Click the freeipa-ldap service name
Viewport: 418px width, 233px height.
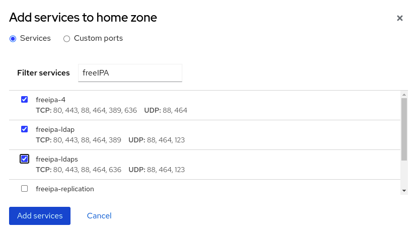tap(55, 129)
